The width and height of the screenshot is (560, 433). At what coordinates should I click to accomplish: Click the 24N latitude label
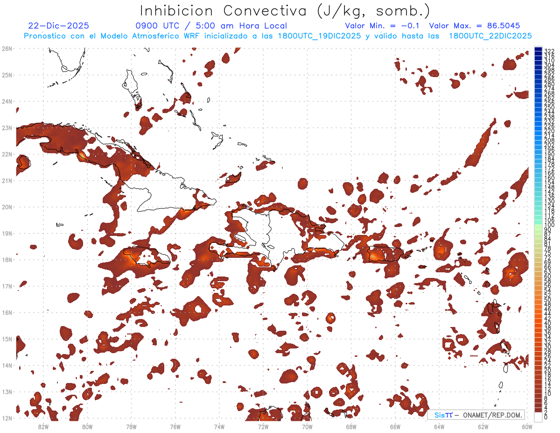pos(7,101)
